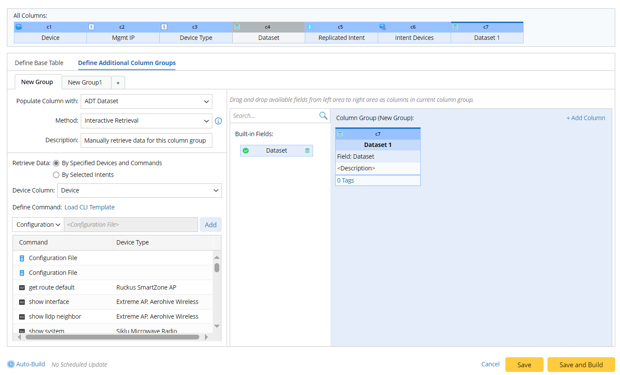Screen dimensions: 620x375
Task: Click the Auto-Build clock icon
Action: [x=11, y=364]
